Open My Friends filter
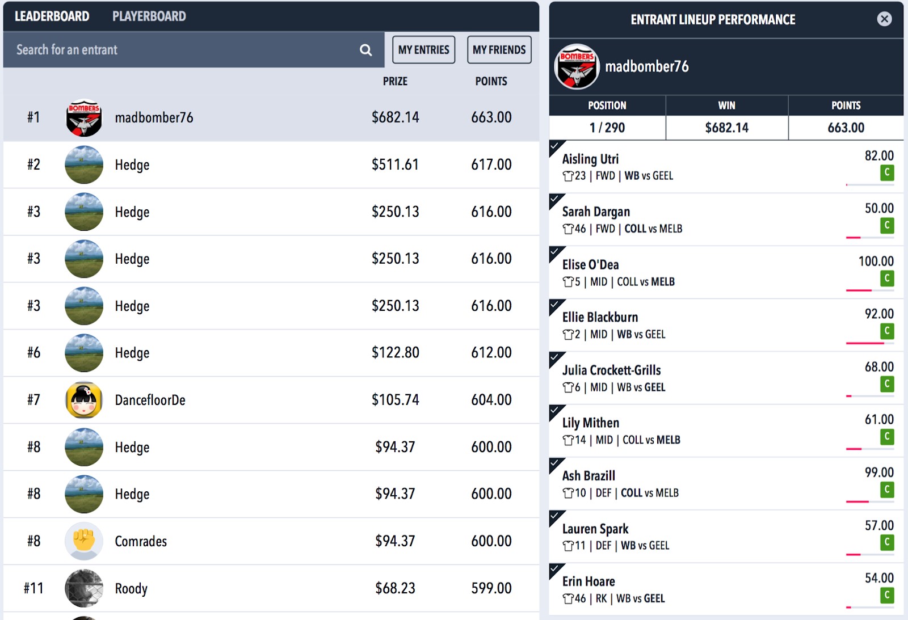The image size is (908, 620). click(x=499, y=50)
